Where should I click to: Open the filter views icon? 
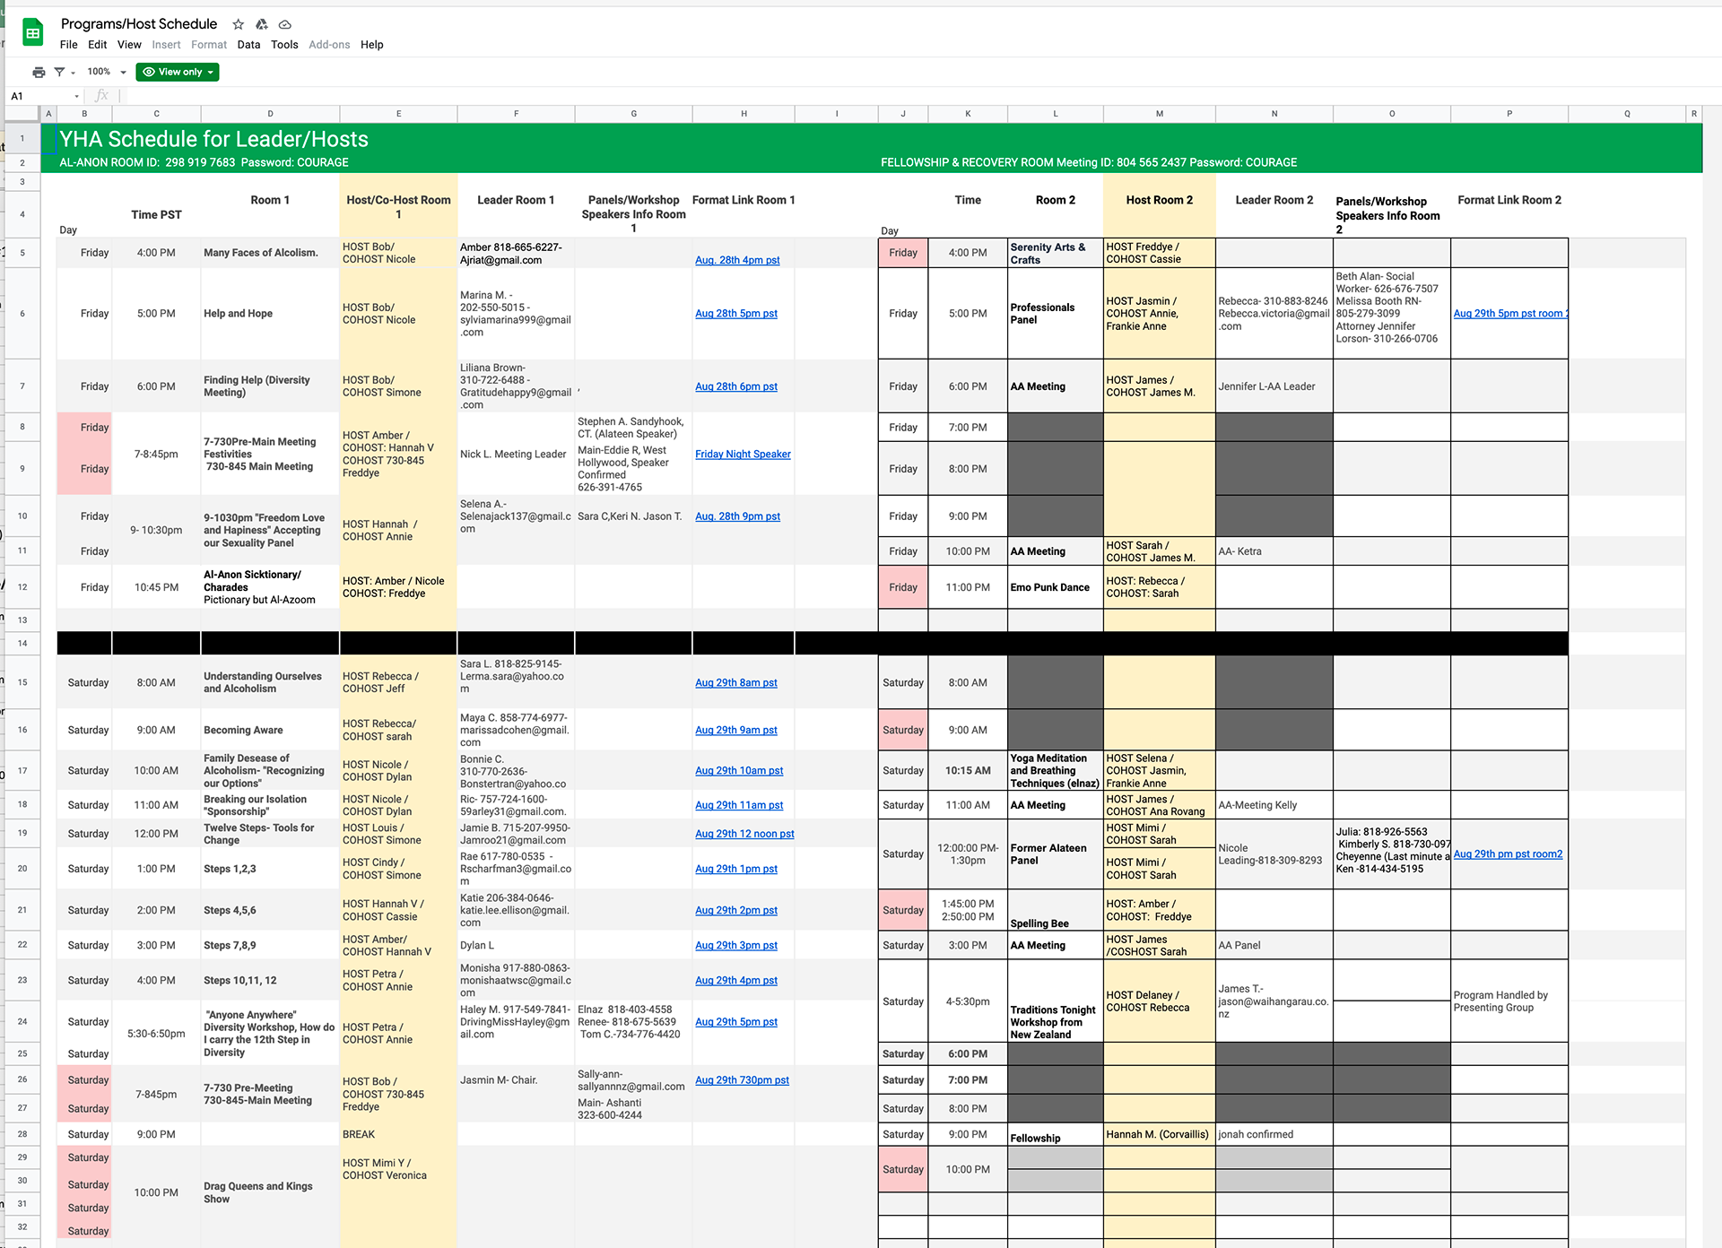tap(59, 72)
